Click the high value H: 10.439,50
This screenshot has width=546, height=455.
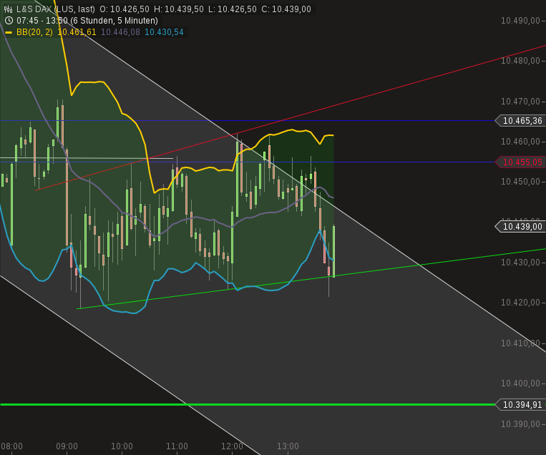[x=179, y=9]
